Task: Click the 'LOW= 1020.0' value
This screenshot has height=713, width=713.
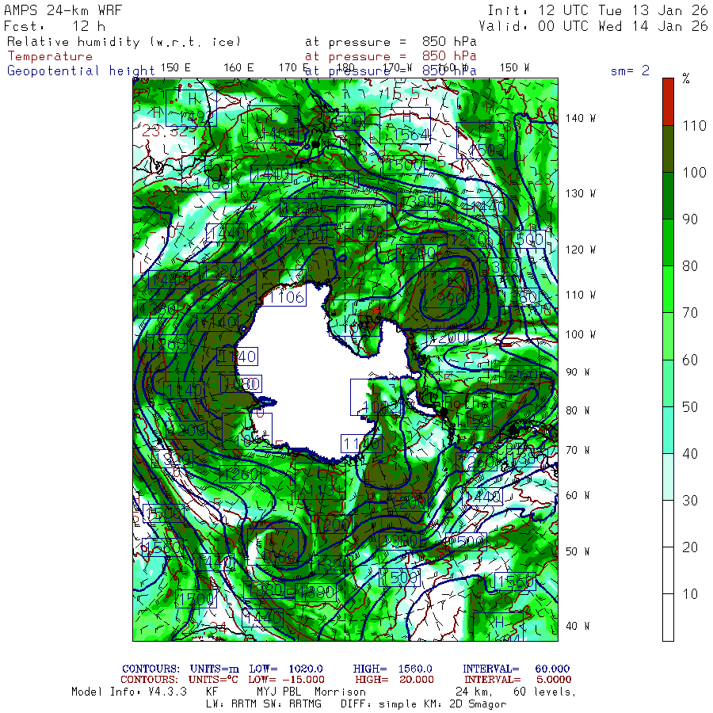Action: 286,669
